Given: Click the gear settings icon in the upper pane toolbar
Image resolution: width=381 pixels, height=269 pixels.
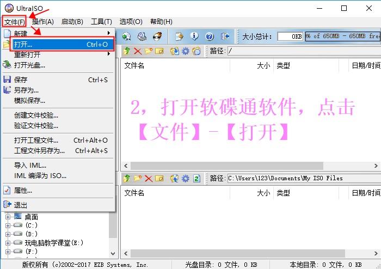Looking at the screenshot, I should pyautogui.click(x=186, y=51).
